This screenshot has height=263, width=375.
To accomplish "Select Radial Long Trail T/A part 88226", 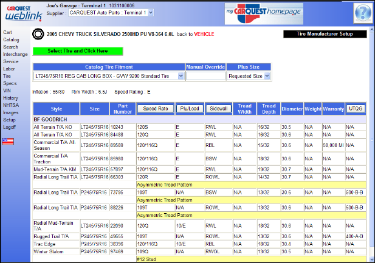I will 199,208.
